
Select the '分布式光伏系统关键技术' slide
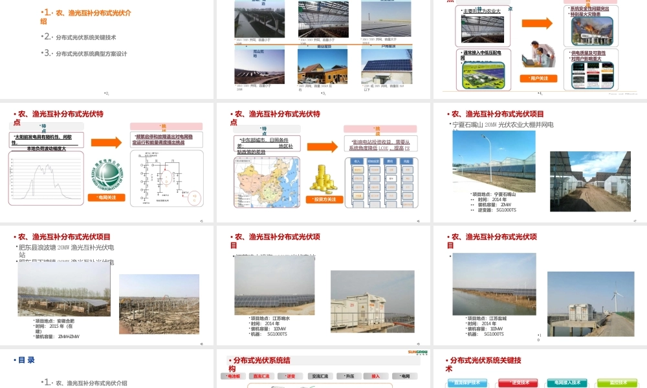pos(540,369)
